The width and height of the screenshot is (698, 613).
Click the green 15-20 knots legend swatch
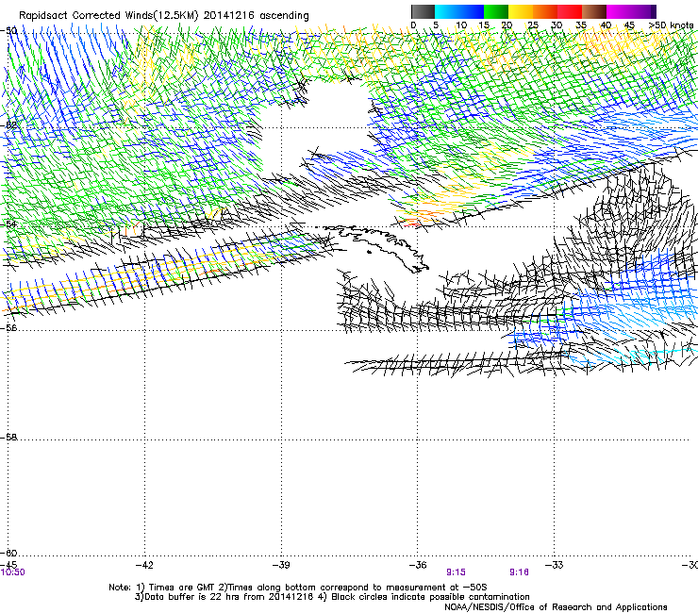pyautogui.click(x=496, y=11)
